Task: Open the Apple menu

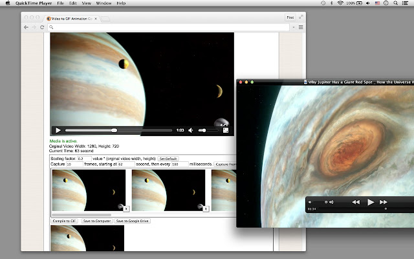Action: click(8, 3)
